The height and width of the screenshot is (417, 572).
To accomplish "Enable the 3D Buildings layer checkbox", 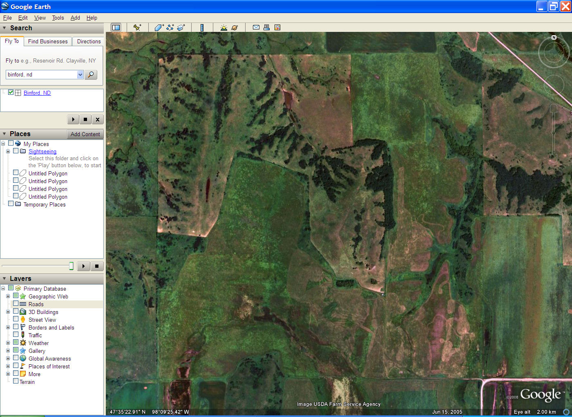I will (x=16, y=312).
